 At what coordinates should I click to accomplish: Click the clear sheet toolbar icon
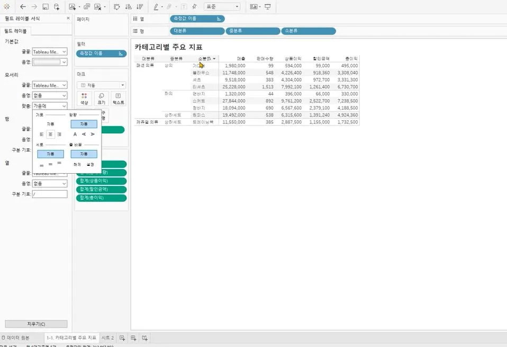[98, 6]
